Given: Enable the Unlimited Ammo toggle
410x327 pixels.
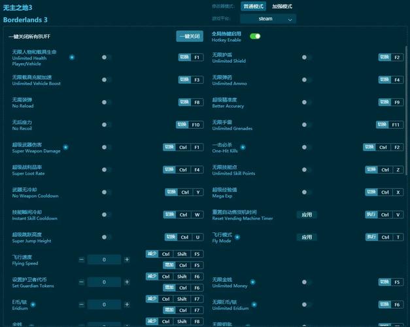Looking at the screenshot, I should (x=305, y=80).
